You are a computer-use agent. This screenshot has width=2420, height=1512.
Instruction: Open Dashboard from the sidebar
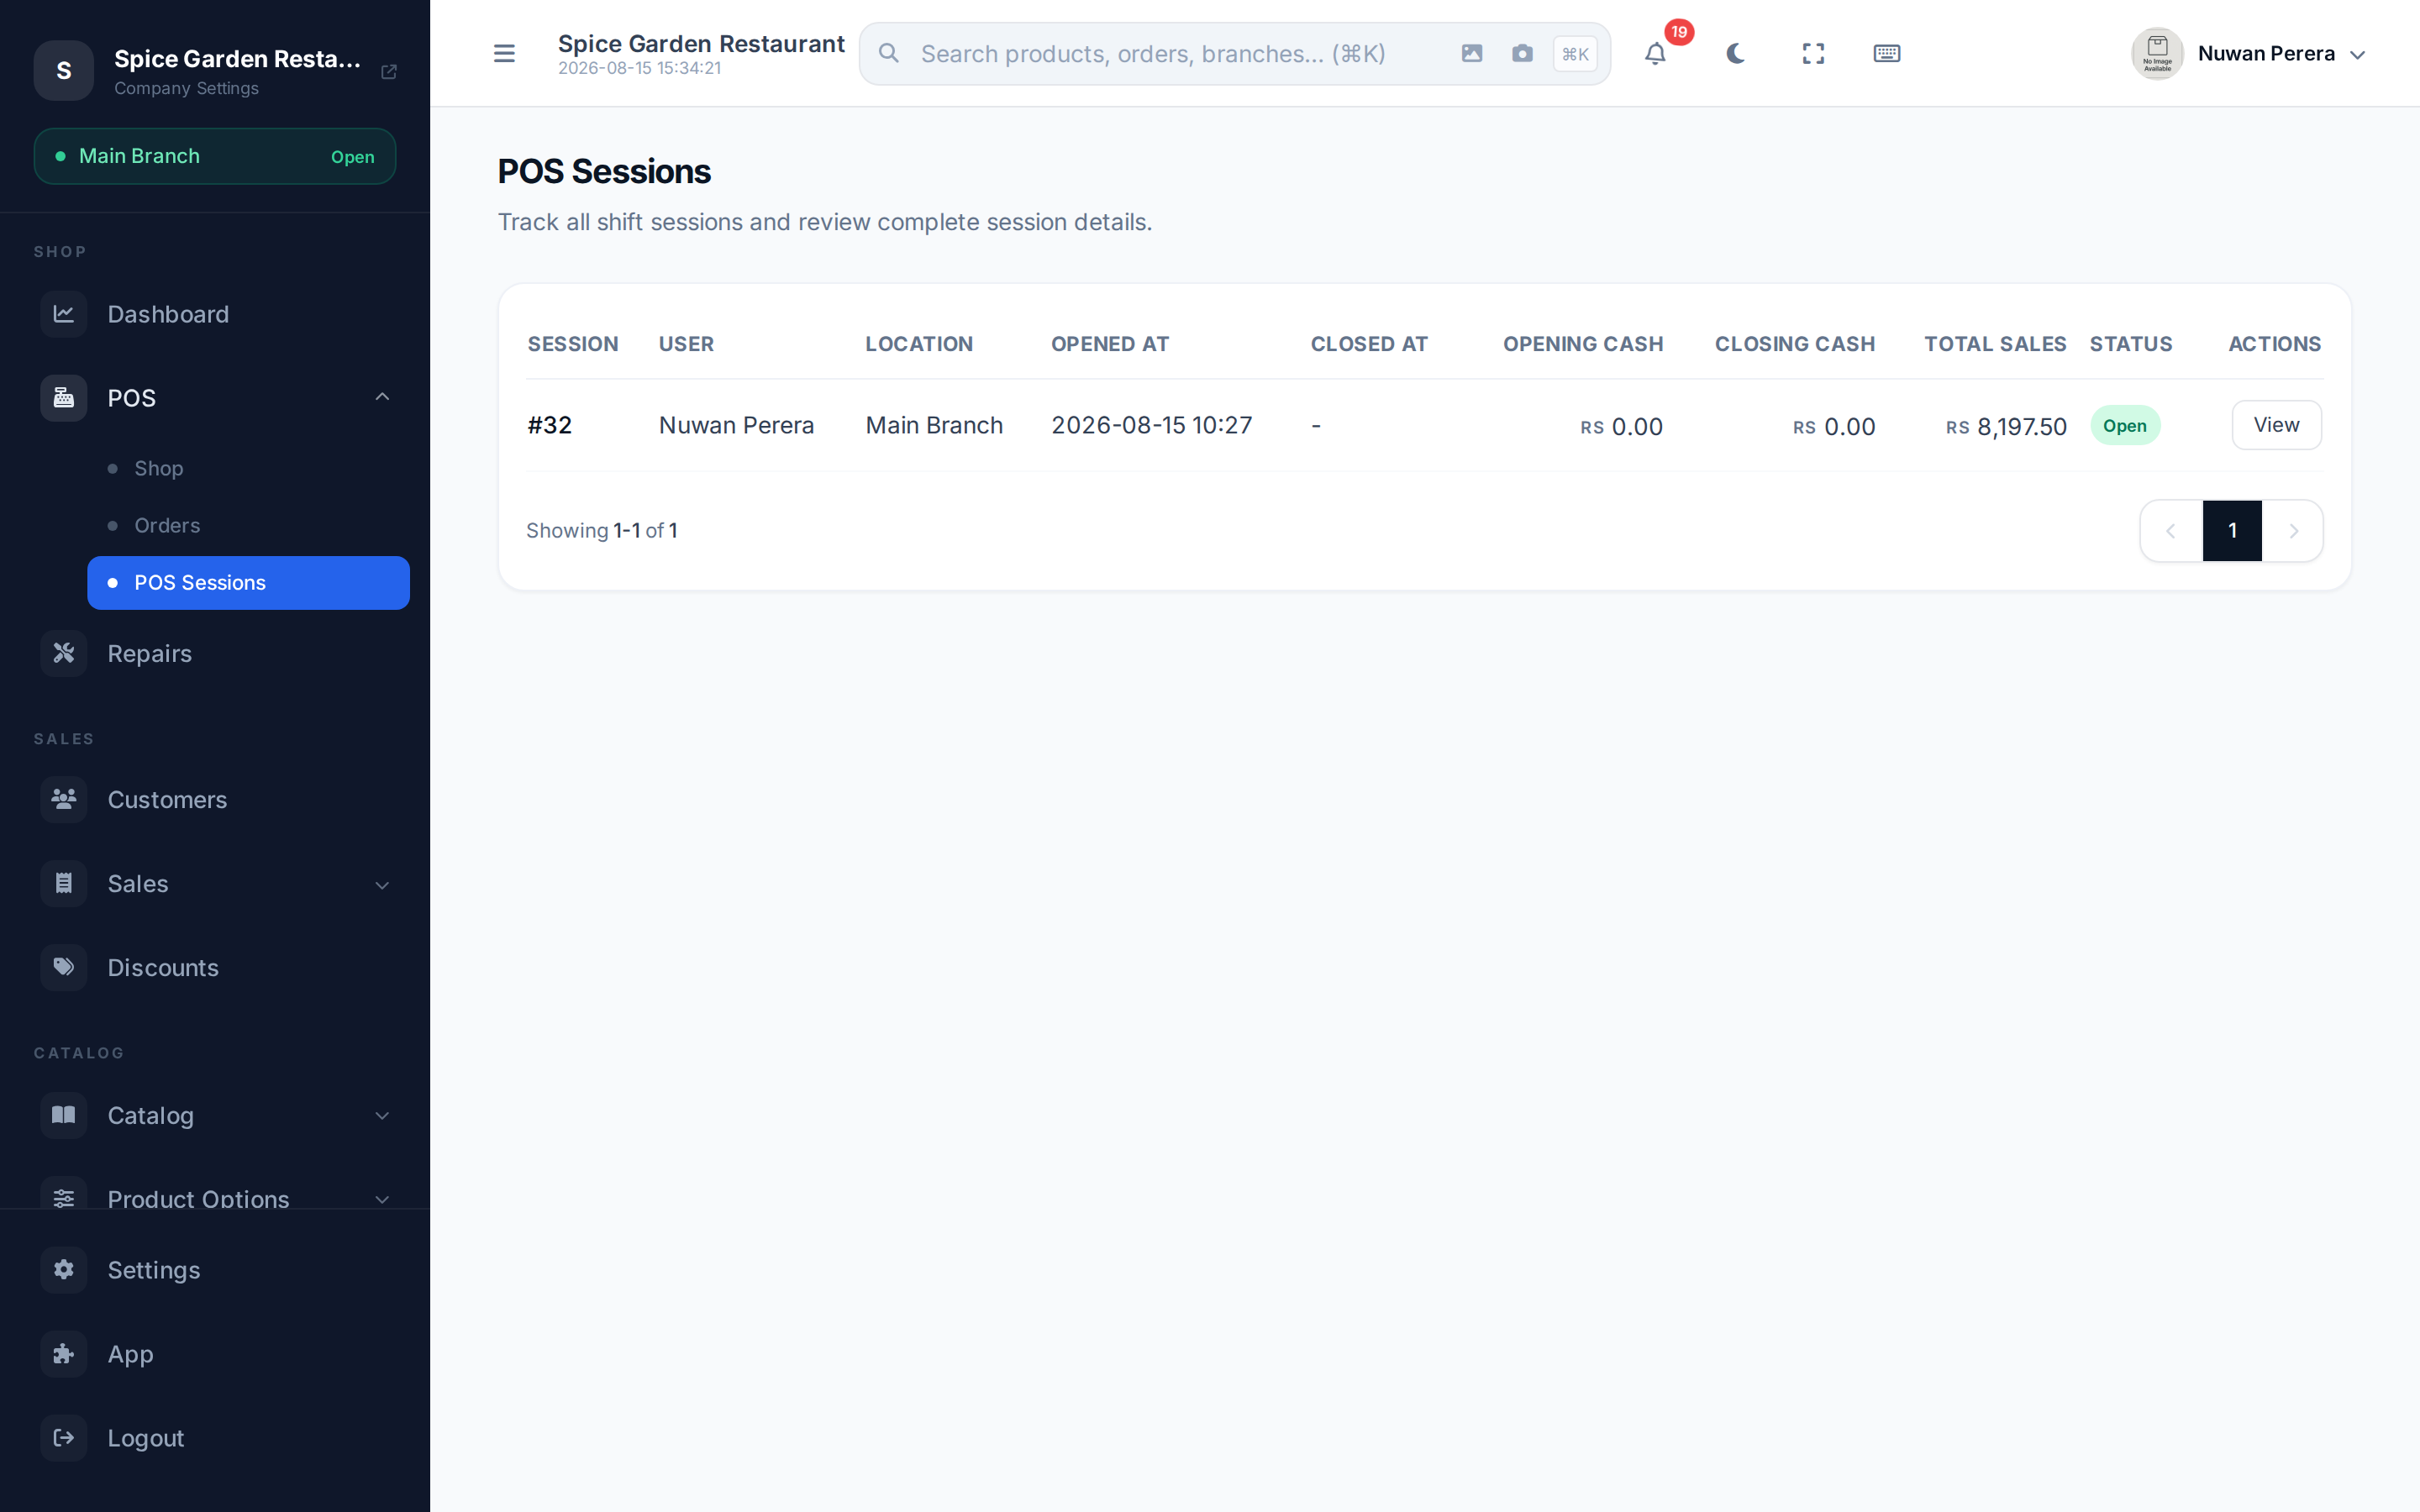tap(215, 314)
